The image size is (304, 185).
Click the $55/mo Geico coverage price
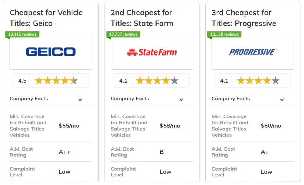pyautogui.click(x=69, y=126)
